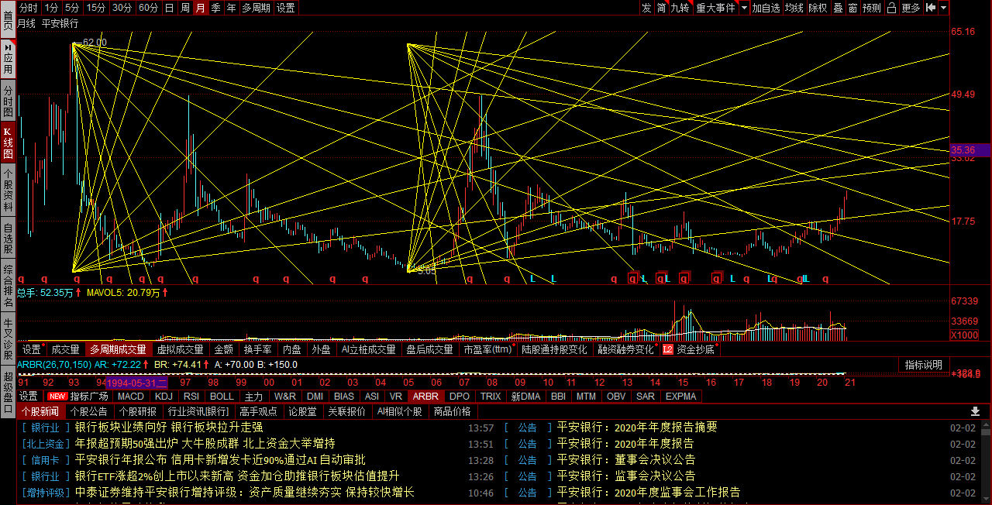Image resolution: width=992 pixels, height=505 pixels.
Task: Switch to 60分 period
Action: (x=148, y=8)
